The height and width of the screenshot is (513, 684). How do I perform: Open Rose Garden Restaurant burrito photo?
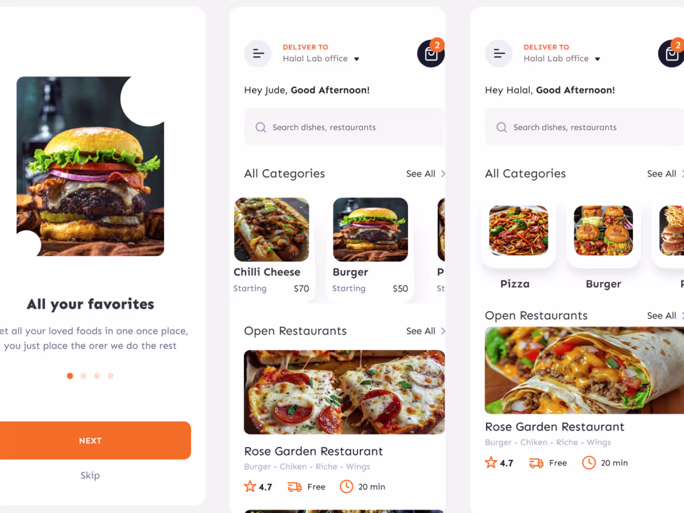click(584, 370)
